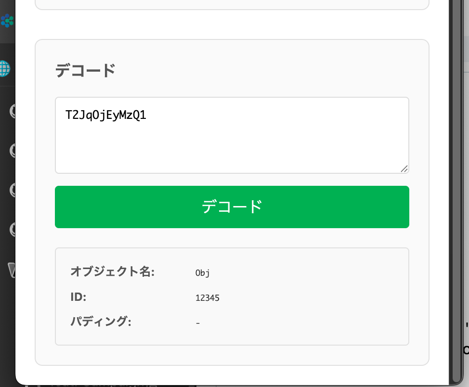Image resolution: width=469 pixels, height=387 pixels.
Task: Click the gray funnel icon below GitHub icons
Action: click(12, 270)
